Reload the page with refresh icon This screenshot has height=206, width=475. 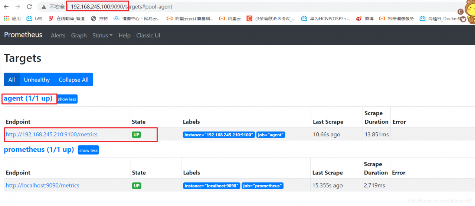click(29, 7)
